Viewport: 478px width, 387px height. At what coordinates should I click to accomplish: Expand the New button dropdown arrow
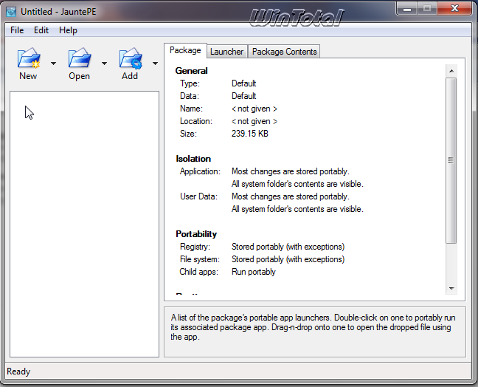(x=54, y=64)
